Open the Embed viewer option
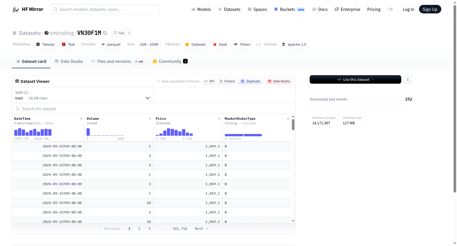The image size is (457, 246). tap(227, 81)
